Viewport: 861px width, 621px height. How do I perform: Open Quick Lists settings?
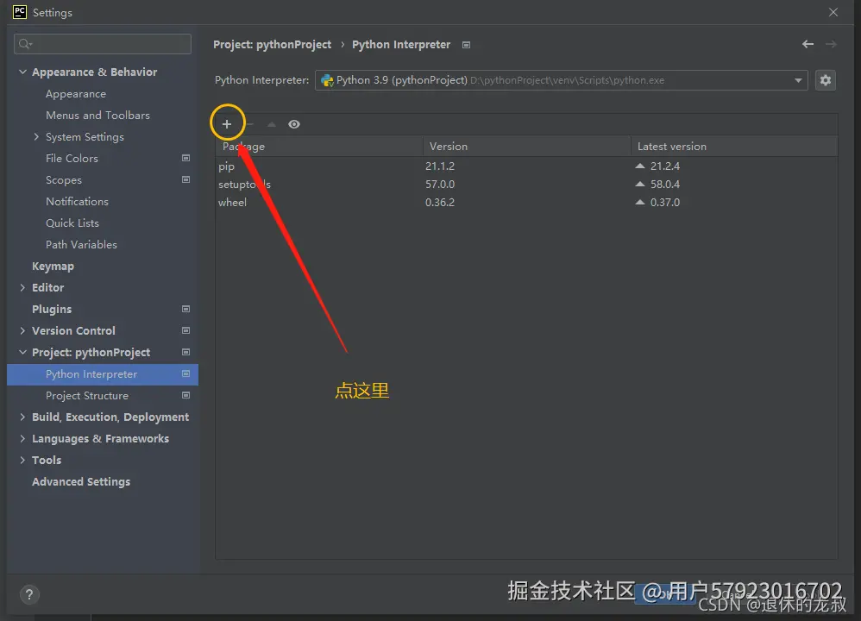pyautogui.click(x=72, y=223)
